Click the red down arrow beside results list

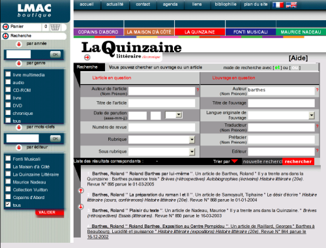[x=81, y=207]
